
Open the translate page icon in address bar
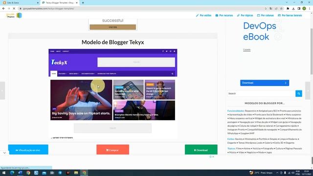[x=270, y=9]
